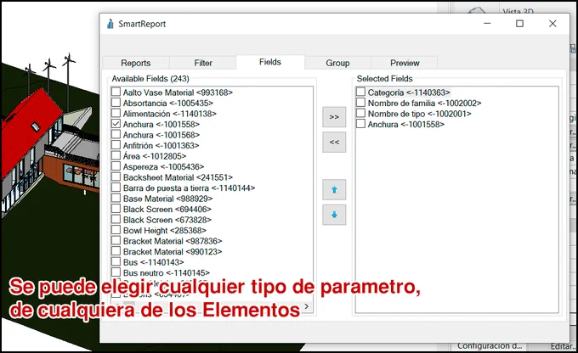The height and width of the screenshot is (353, 578).
Task: Check Nombre de familia <-1002002> selected field
Action: pos(360,103)
